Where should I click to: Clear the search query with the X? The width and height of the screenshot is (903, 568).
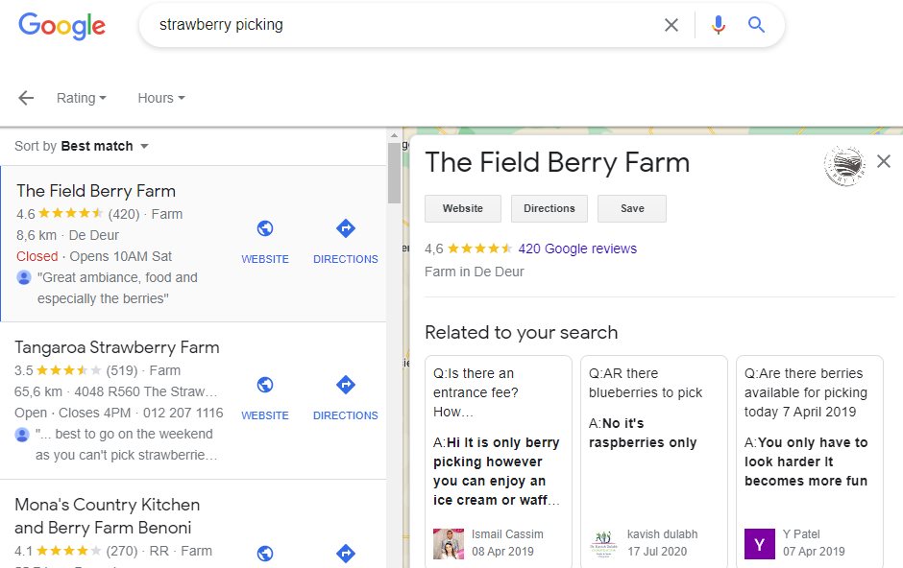pos(671,24)
